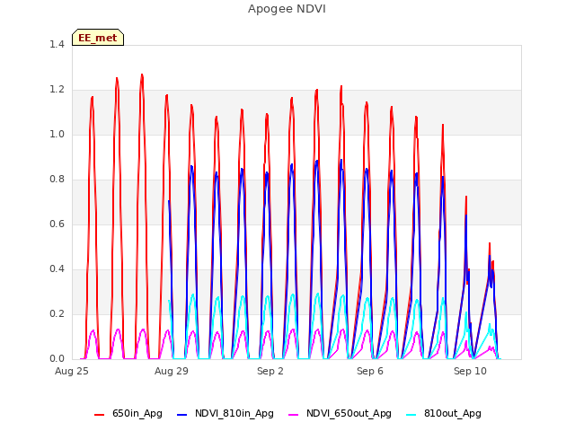Click the Sep 2 x-axis label
This screenshot has height=431, width=575.
pos(270,371)
